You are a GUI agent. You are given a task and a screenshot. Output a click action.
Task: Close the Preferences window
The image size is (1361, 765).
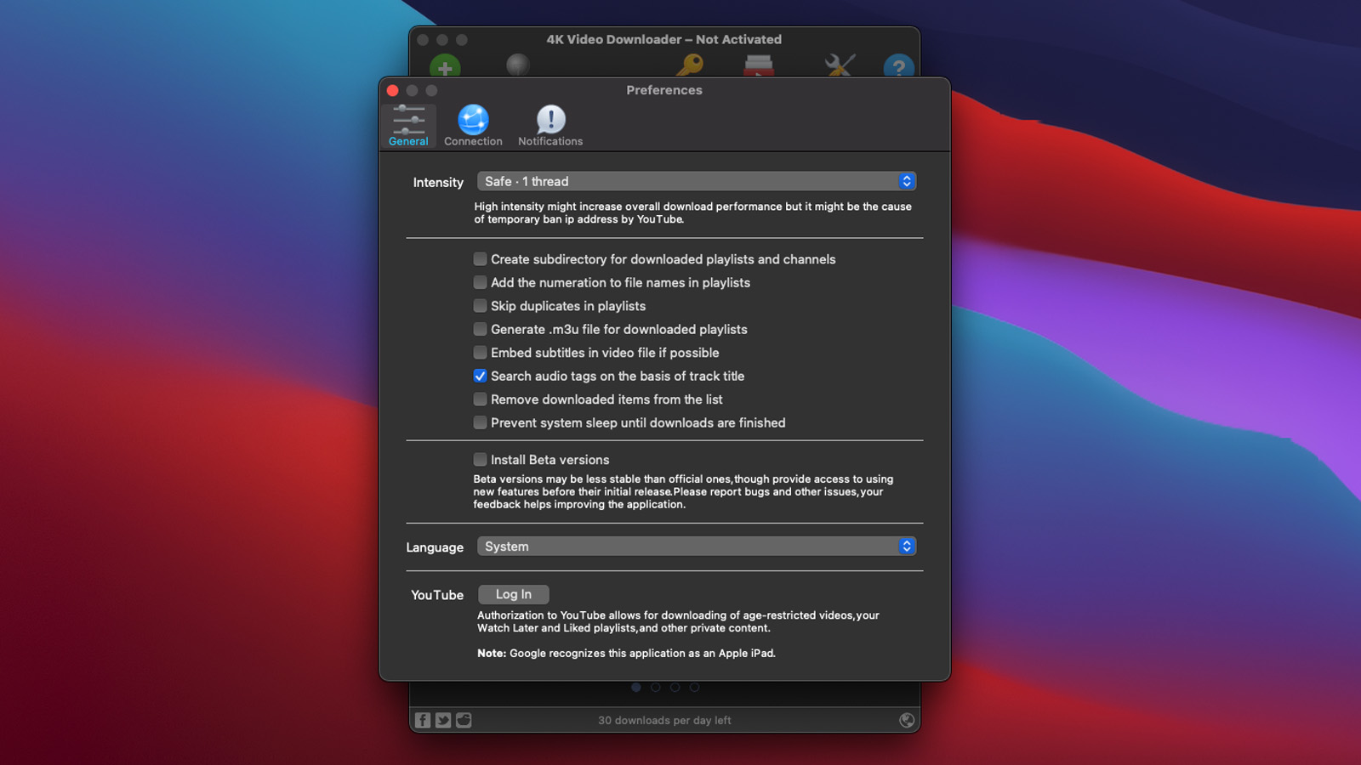click(x=392, y=90)
